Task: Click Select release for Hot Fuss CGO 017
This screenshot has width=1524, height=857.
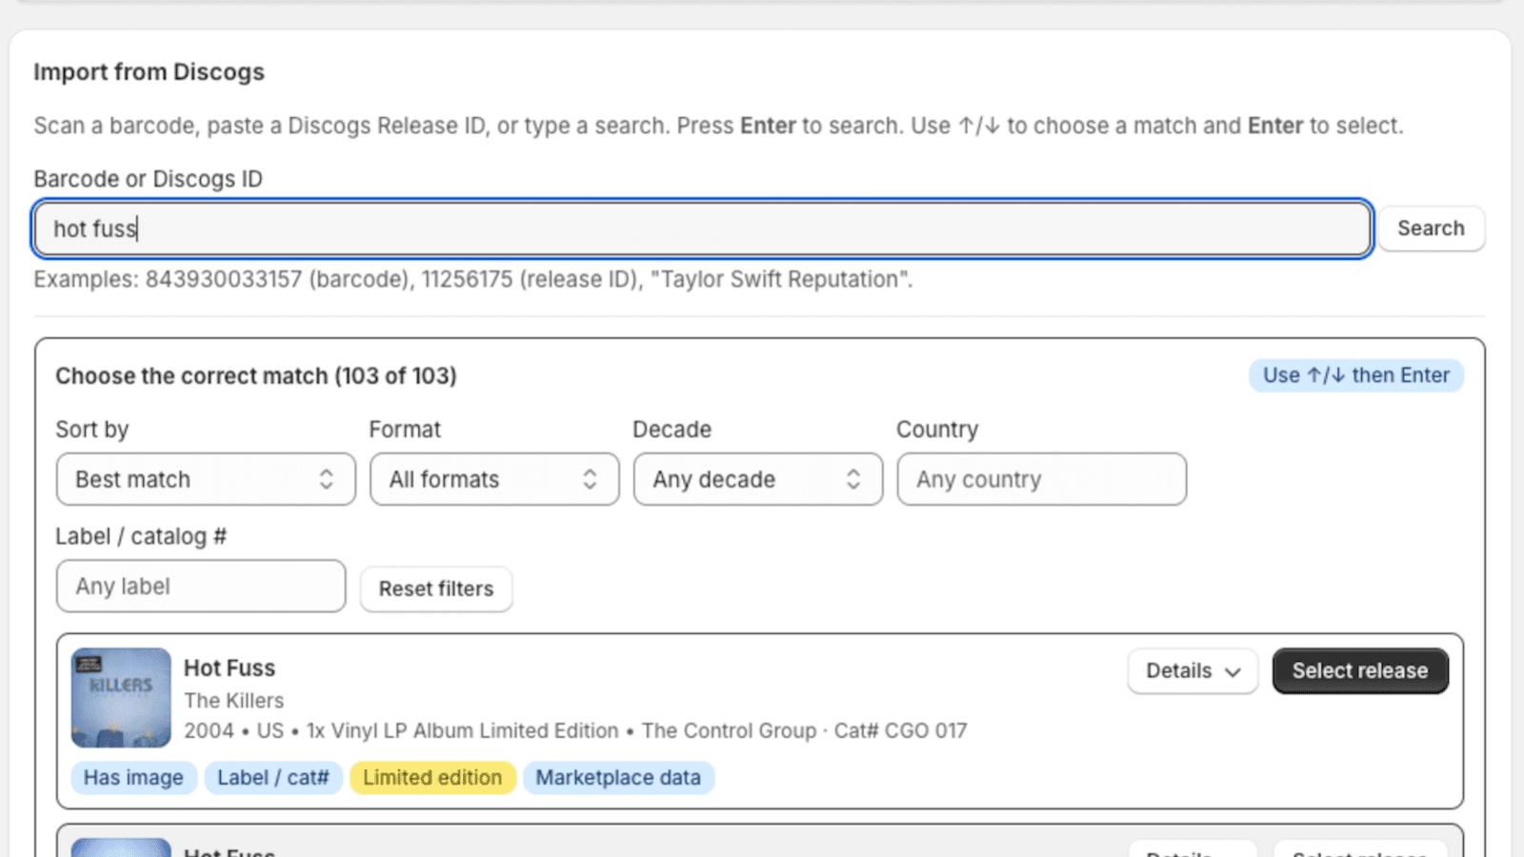Action: pyautogui.click(x=1360, y=671)
